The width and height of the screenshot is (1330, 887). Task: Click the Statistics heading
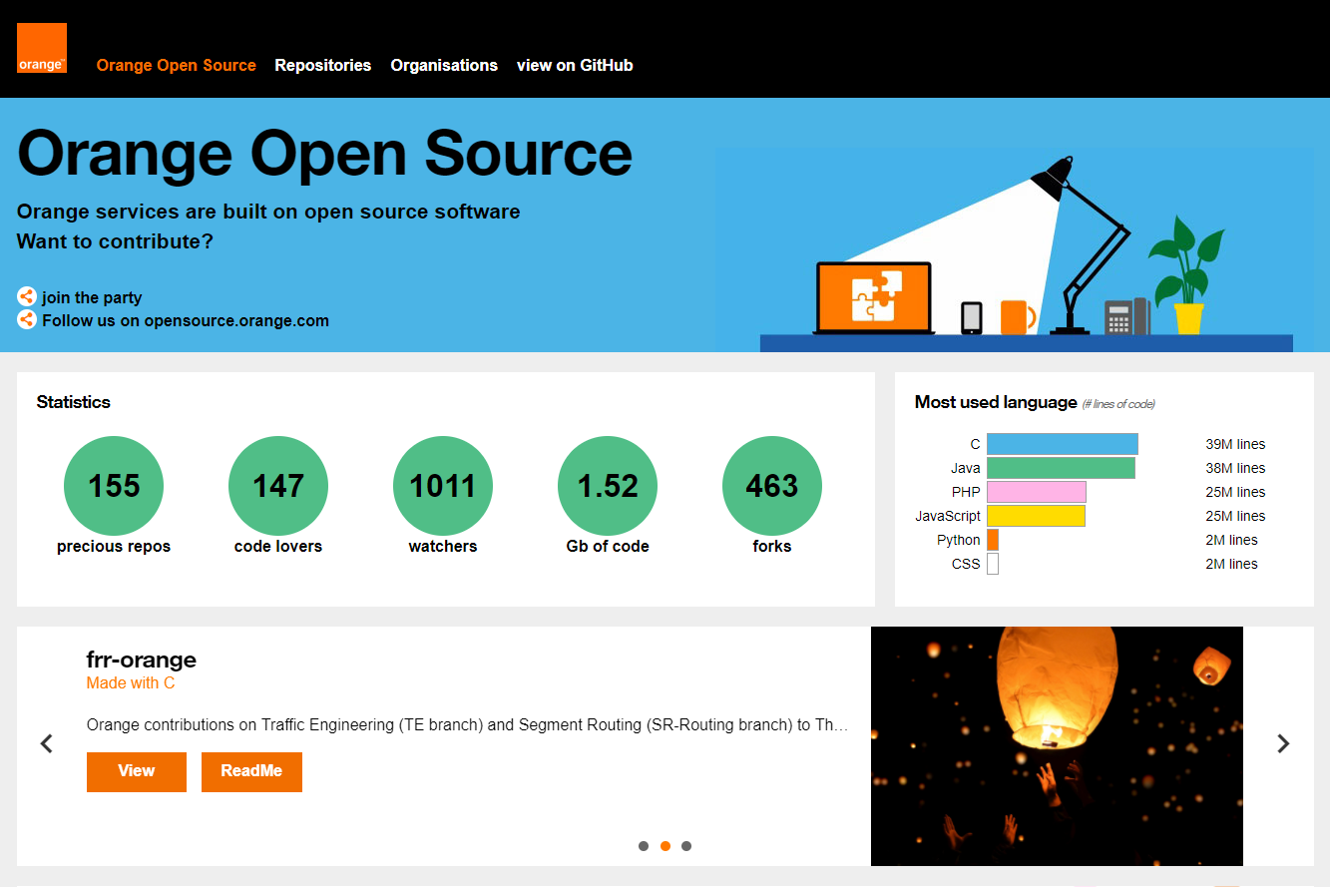coord(73,402)
